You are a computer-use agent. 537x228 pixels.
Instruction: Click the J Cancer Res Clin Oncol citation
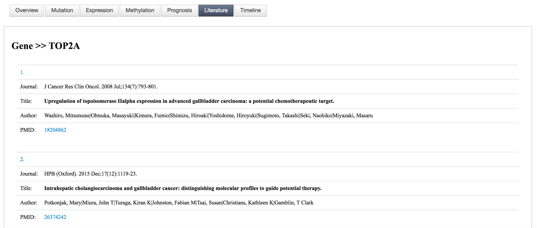coord(101,87)
